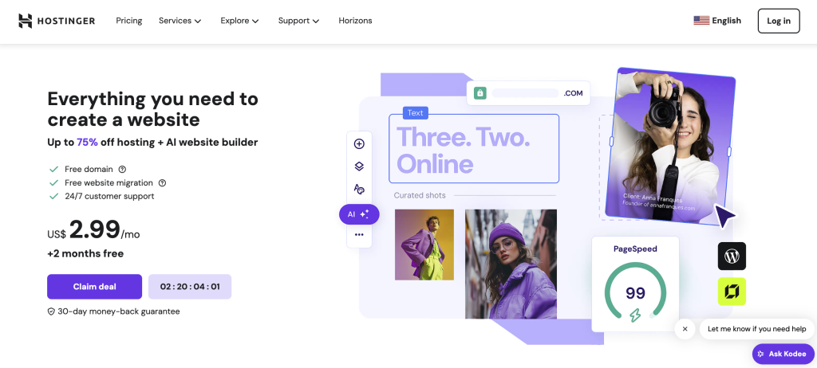The image size is (817, 368).
Task: Select the layers icon in editor toolbar
Action: [359, 166]
